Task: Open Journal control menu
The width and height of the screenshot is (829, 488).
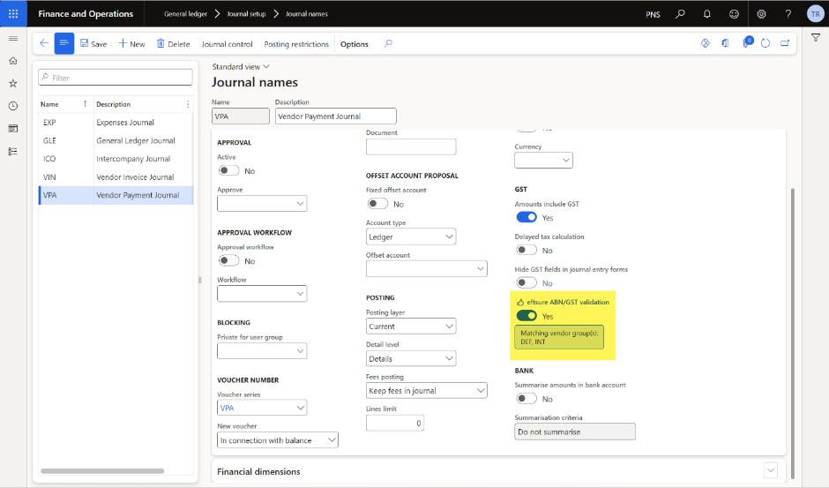Action: (227, 44)
